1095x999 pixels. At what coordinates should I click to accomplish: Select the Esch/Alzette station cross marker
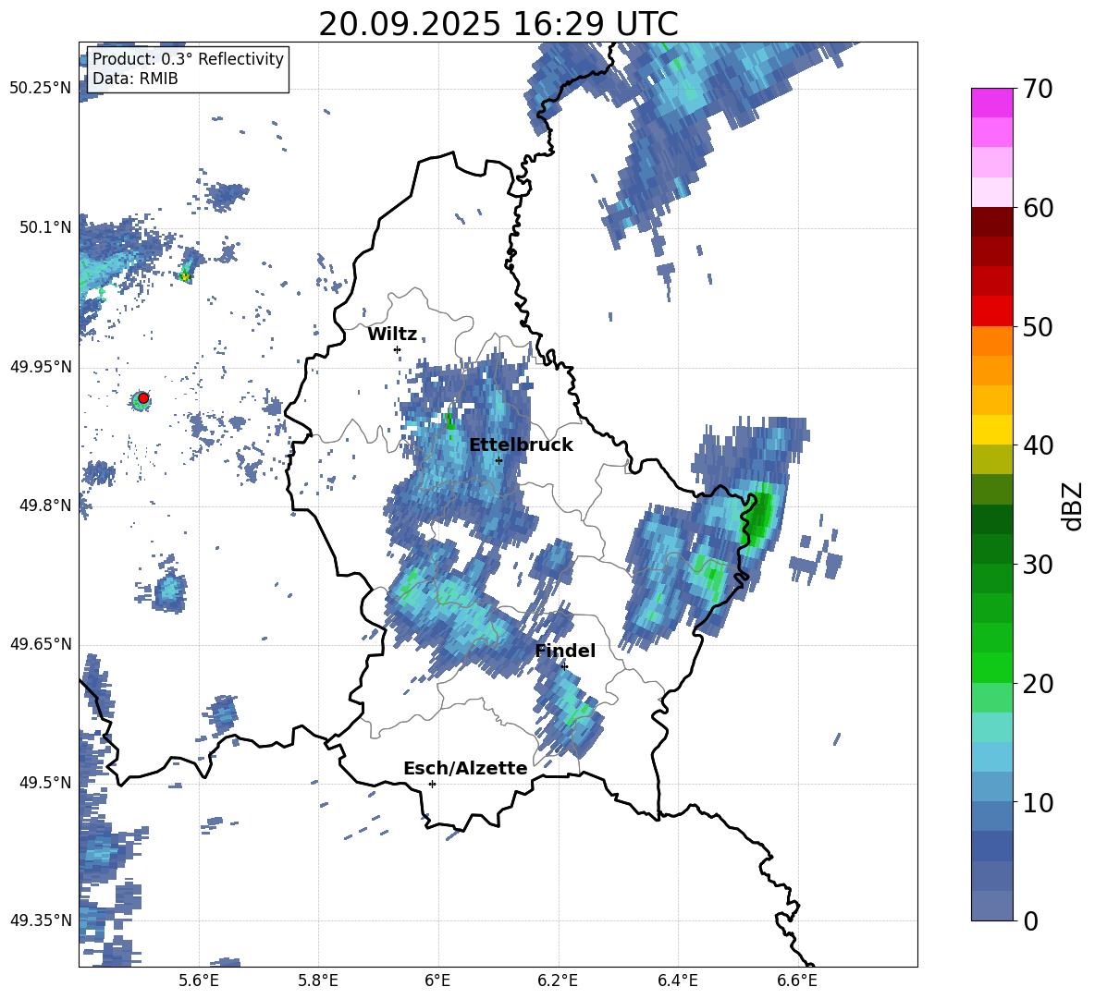(432, 784)
